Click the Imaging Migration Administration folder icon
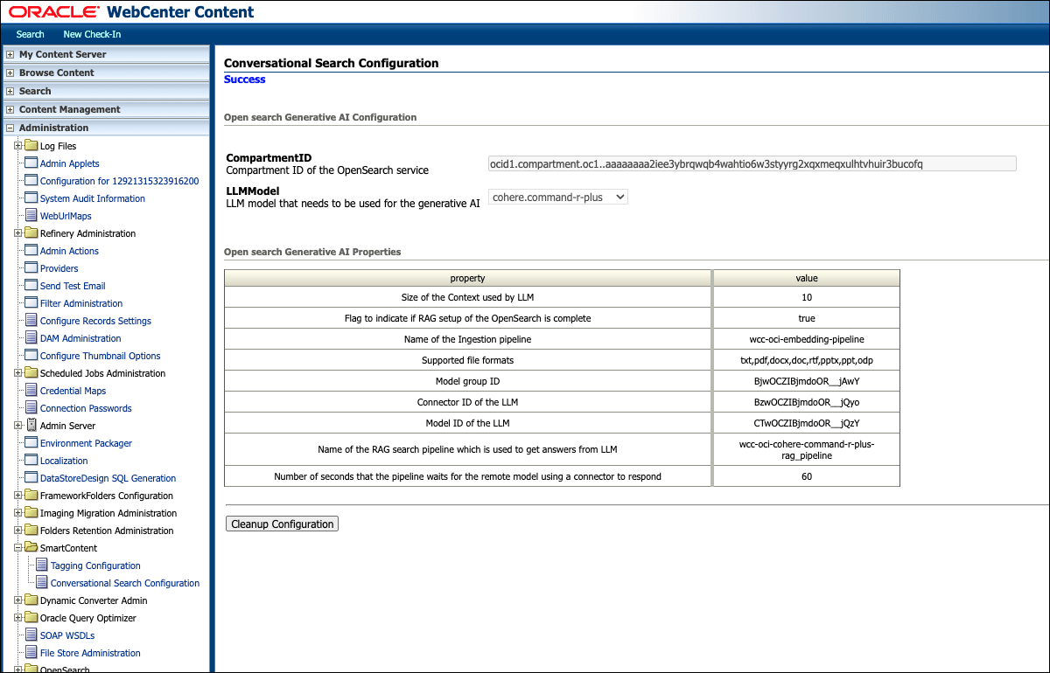The image size is (1050, 673). tap(31, 513)
